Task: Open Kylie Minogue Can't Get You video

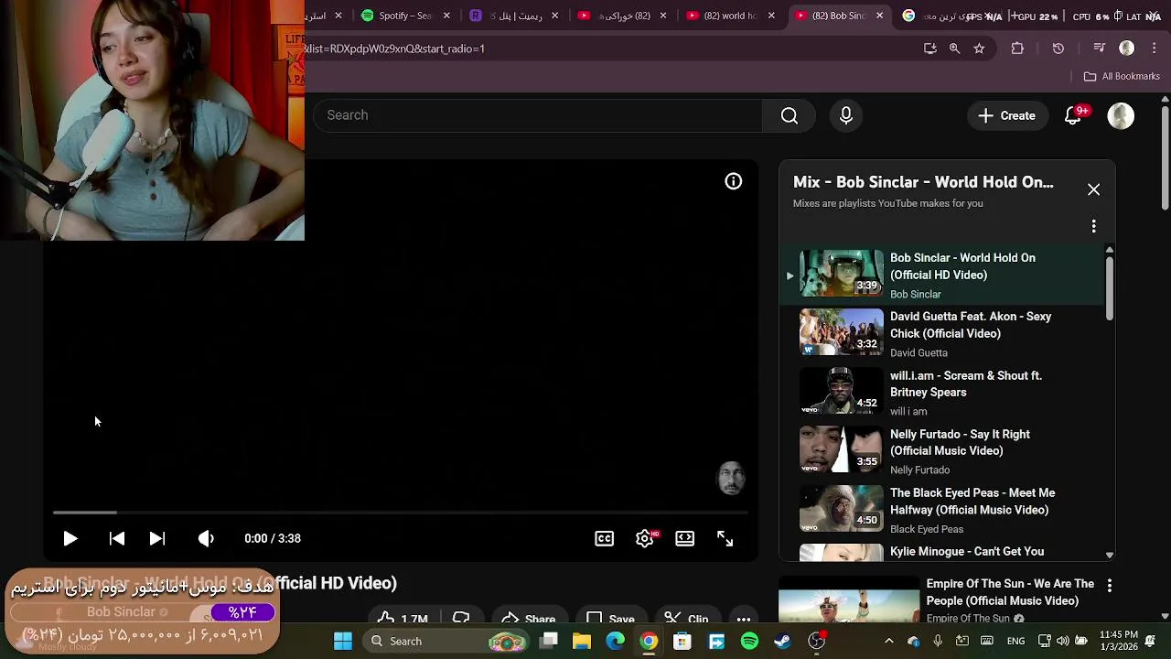Action: [942, 551]
